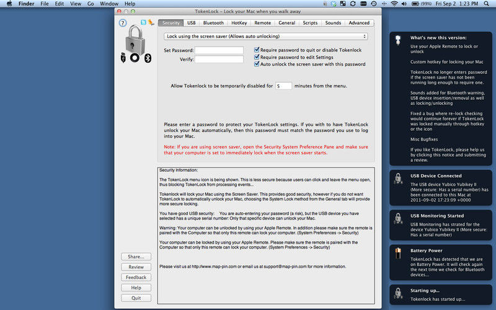
Task: Click the What's new this version notification title
Action: pos(438,38)
